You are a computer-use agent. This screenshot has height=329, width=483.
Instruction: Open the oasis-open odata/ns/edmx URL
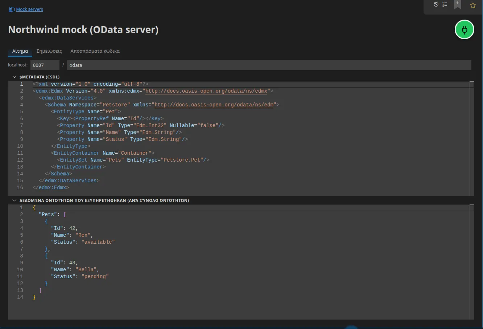click(206, 91)
